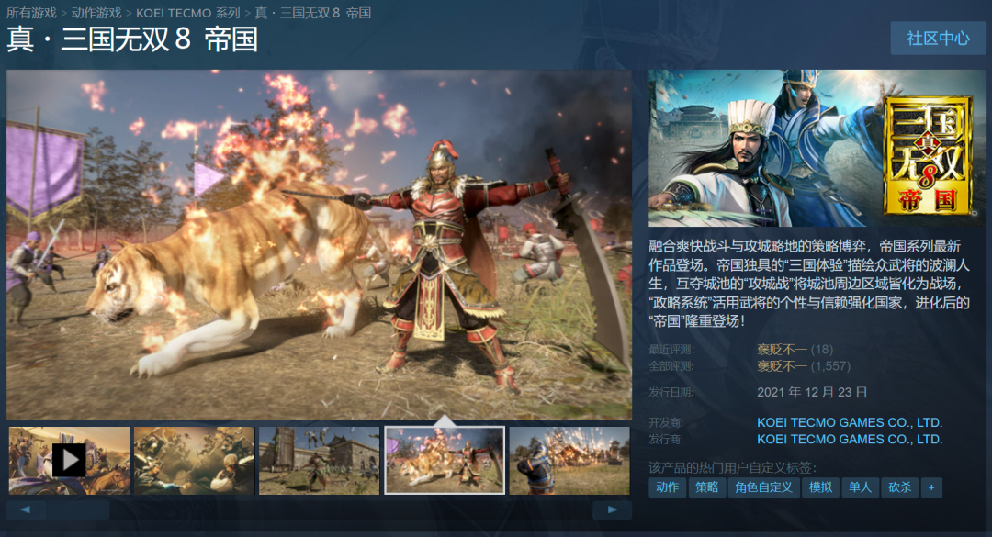Select the 砍杀 tag

click(x=899, y=487)
